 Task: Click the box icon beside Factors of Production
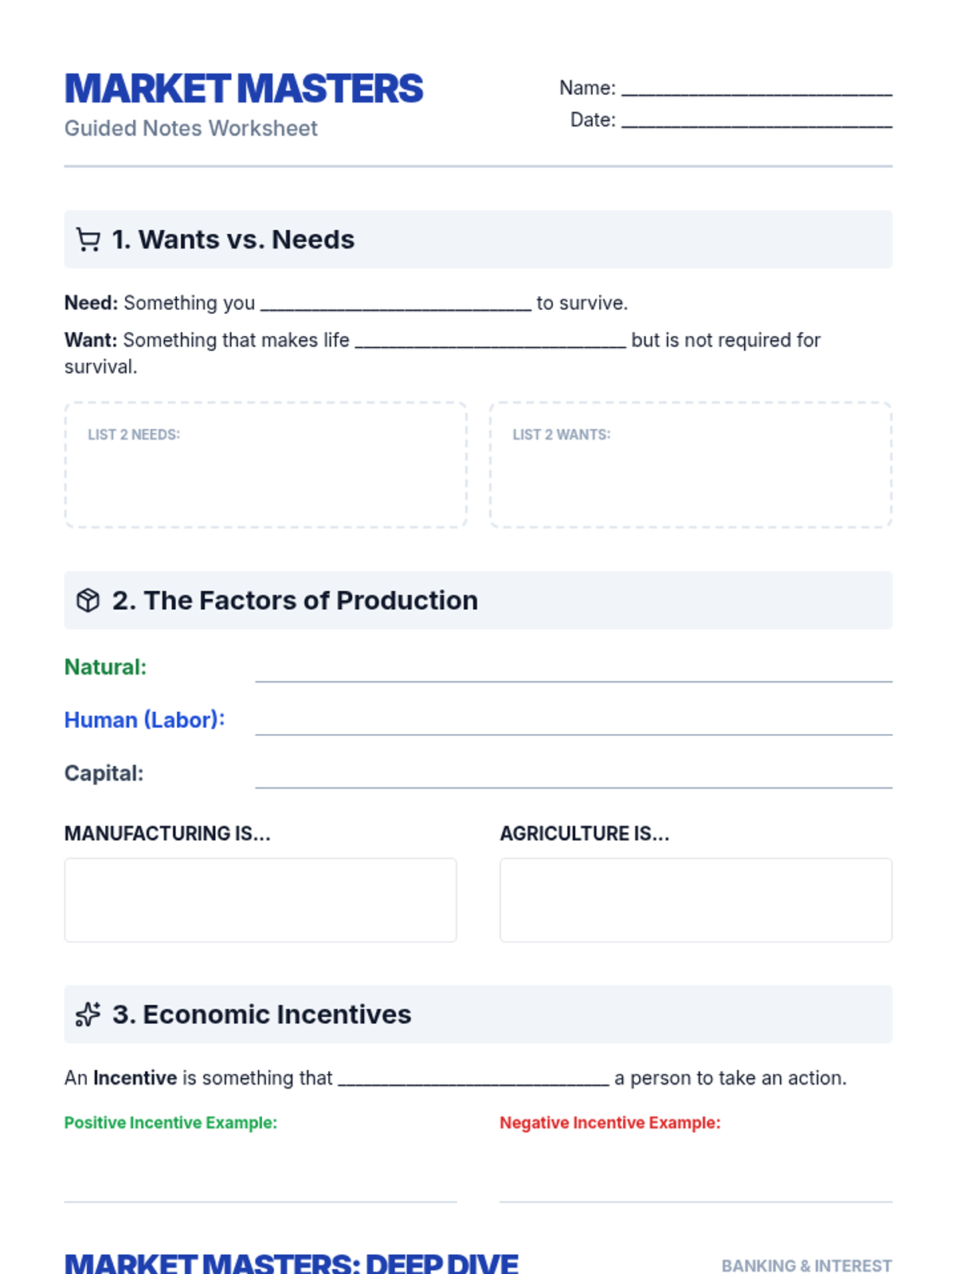tap(88, 600)
